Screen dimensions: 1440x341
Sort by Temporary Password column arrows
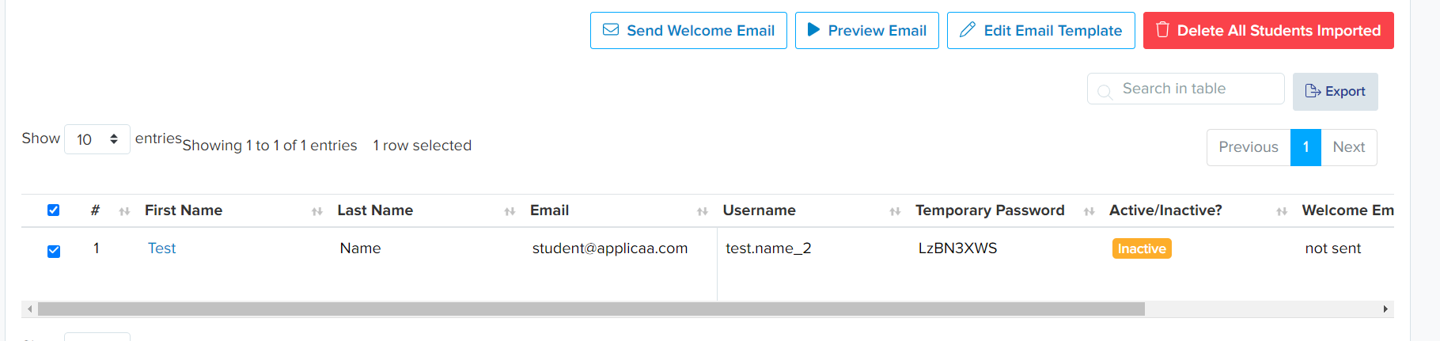[x=1089, y=211]
